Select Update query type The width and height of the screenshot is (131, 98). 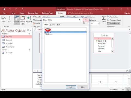coord(37,17)
